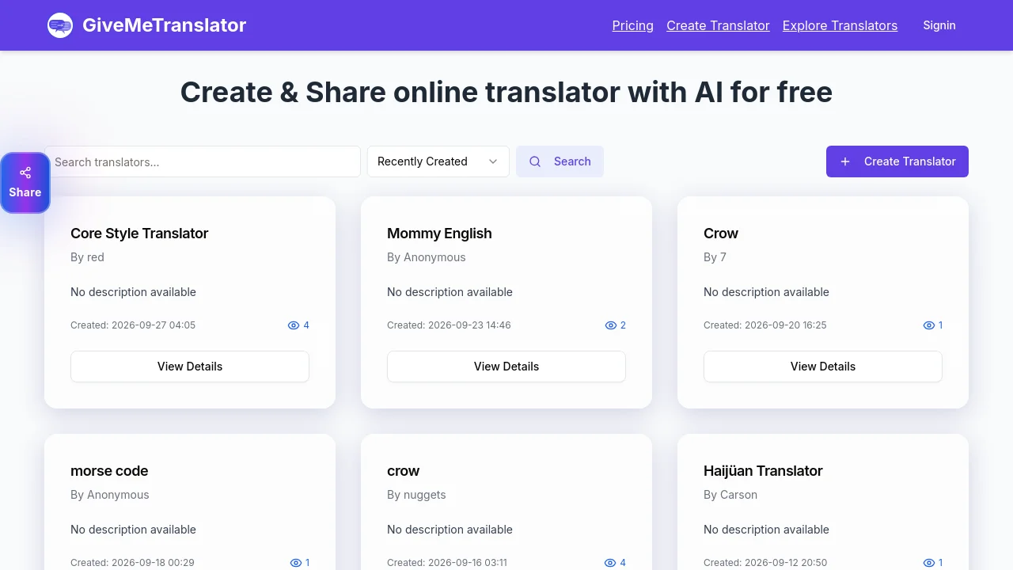Image resolution: width=1013 pixels, height=570 pixels.
Task: Click the 'By red' author text
Action: pyautogui.click(x=87, y=257)
